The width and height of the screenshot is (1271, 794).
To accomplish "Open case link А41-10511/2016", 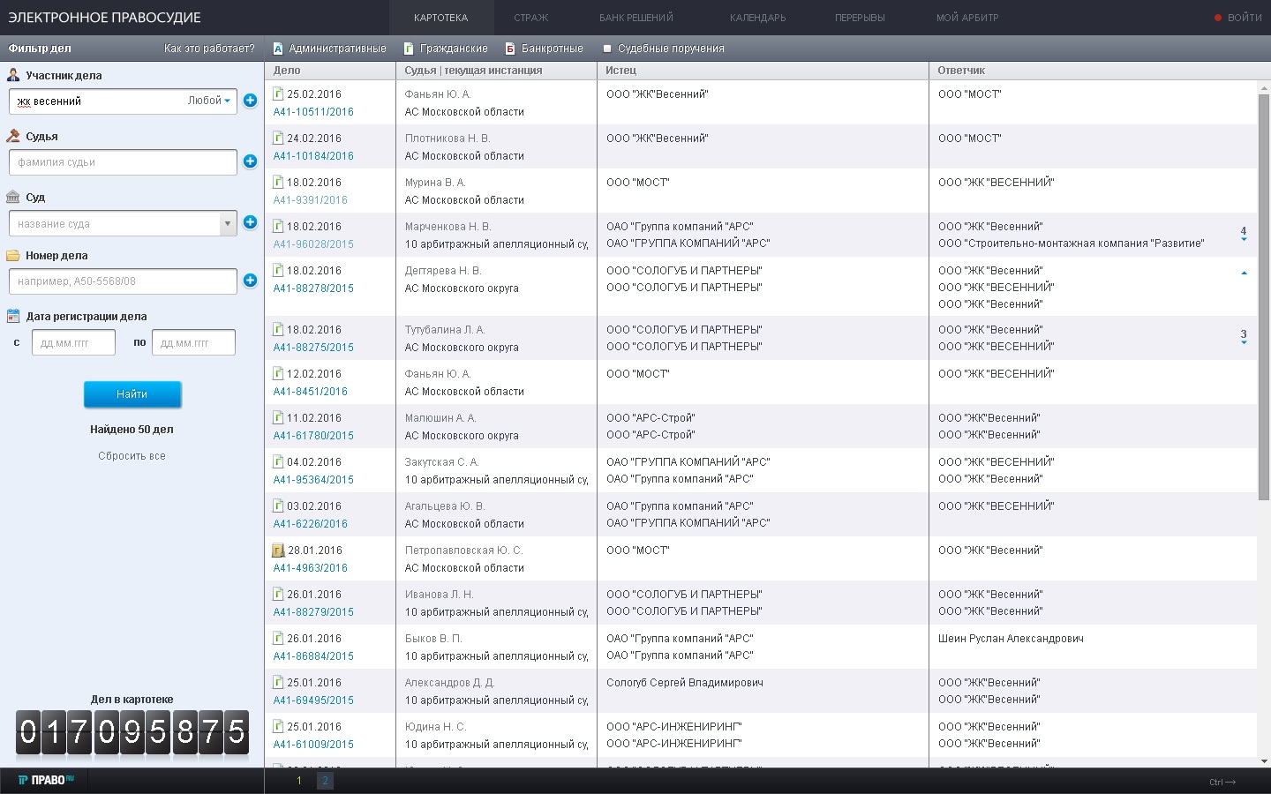I will click(313, 112).
